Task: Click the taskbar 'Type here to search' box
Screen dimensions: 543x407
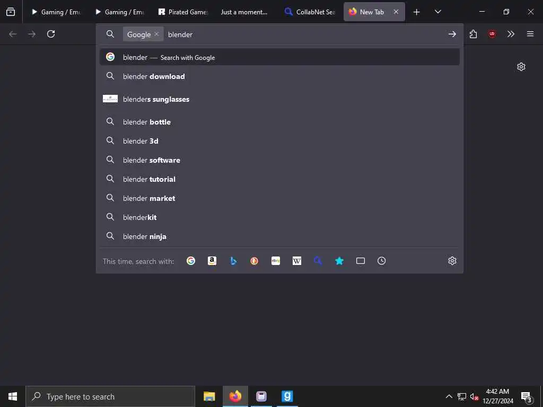Action: 110,396
